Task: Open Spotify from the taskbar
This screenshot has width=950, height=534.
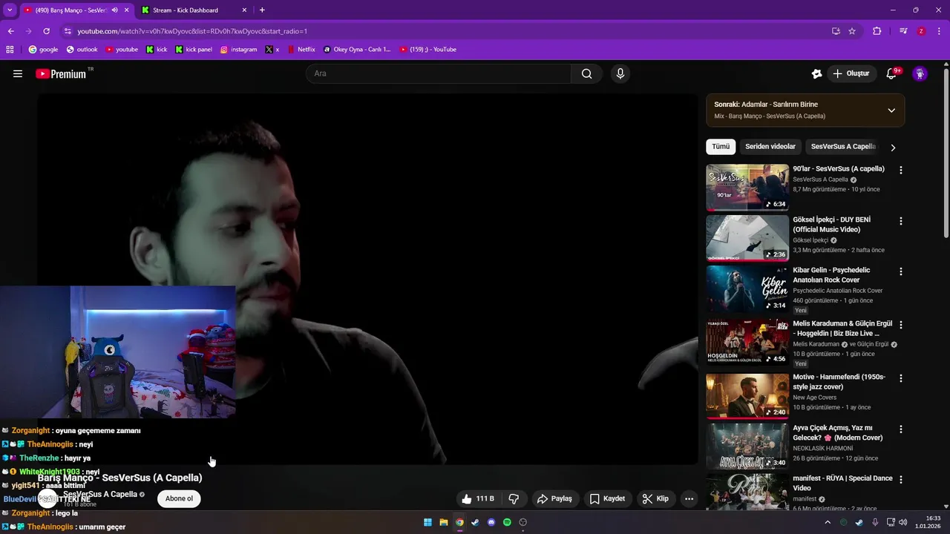Action: tap(507, 522)
